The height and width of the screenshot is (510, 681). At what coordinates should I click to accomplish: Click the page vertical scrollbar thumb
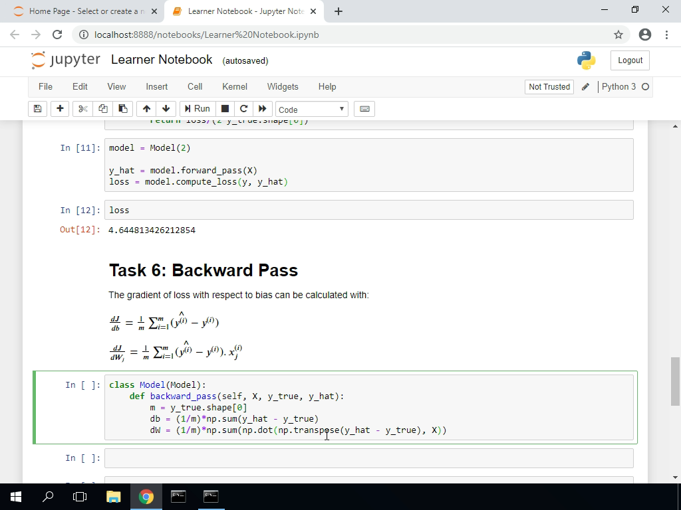(675, 381)
